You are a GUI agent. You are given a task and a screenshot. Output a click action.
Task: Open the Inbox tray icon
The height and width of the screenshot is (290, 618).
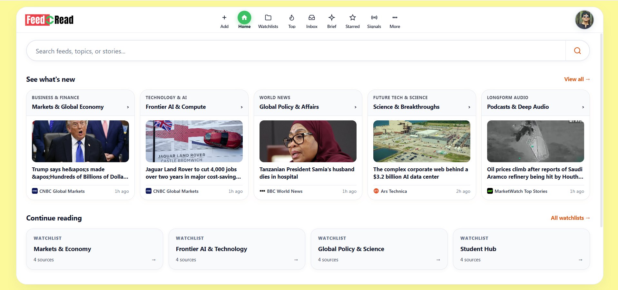[x=312, y=17]
